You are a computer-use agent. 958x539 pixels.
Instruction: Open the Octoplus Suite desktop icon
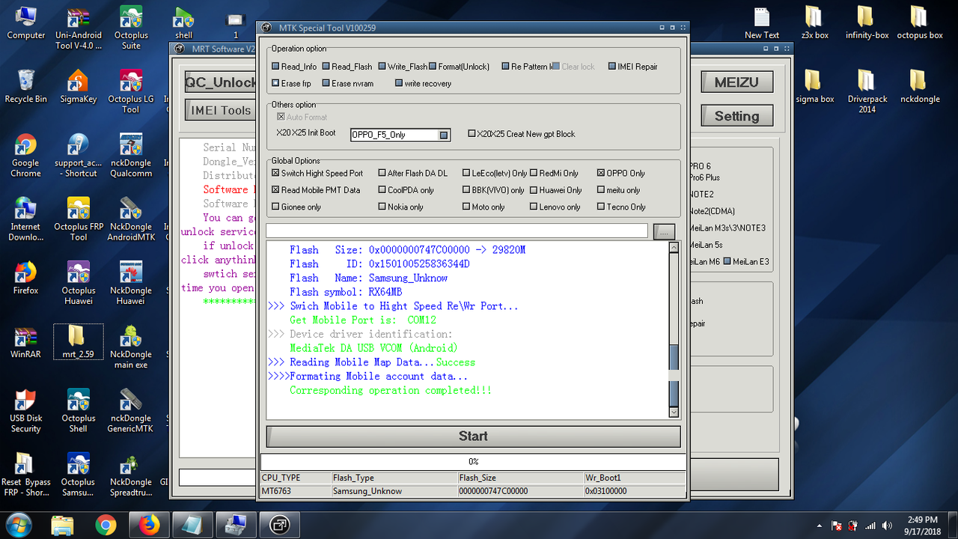(131, 28)
